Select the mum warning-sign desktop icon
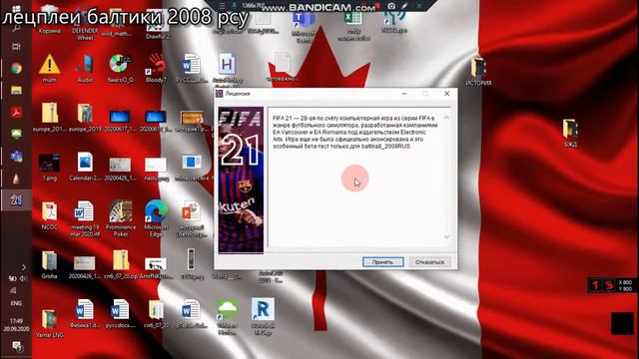 coord(49,68)
